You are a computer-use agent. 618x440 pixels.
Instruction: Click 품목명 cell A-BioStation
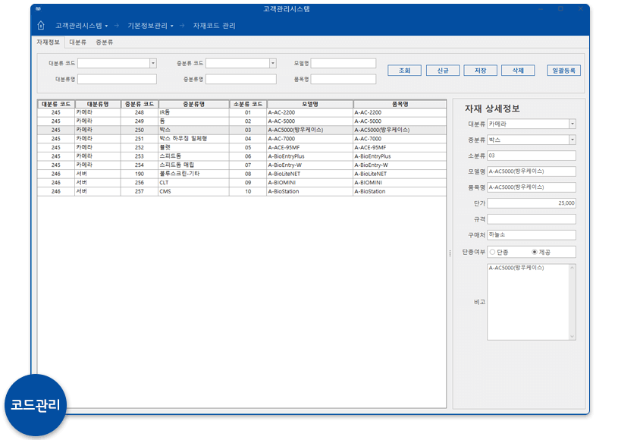(x=400, y=191)
